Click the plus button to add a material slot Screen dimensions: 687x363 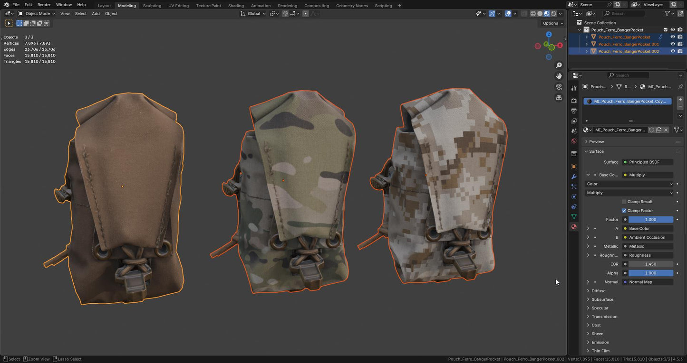coord(680,100)
